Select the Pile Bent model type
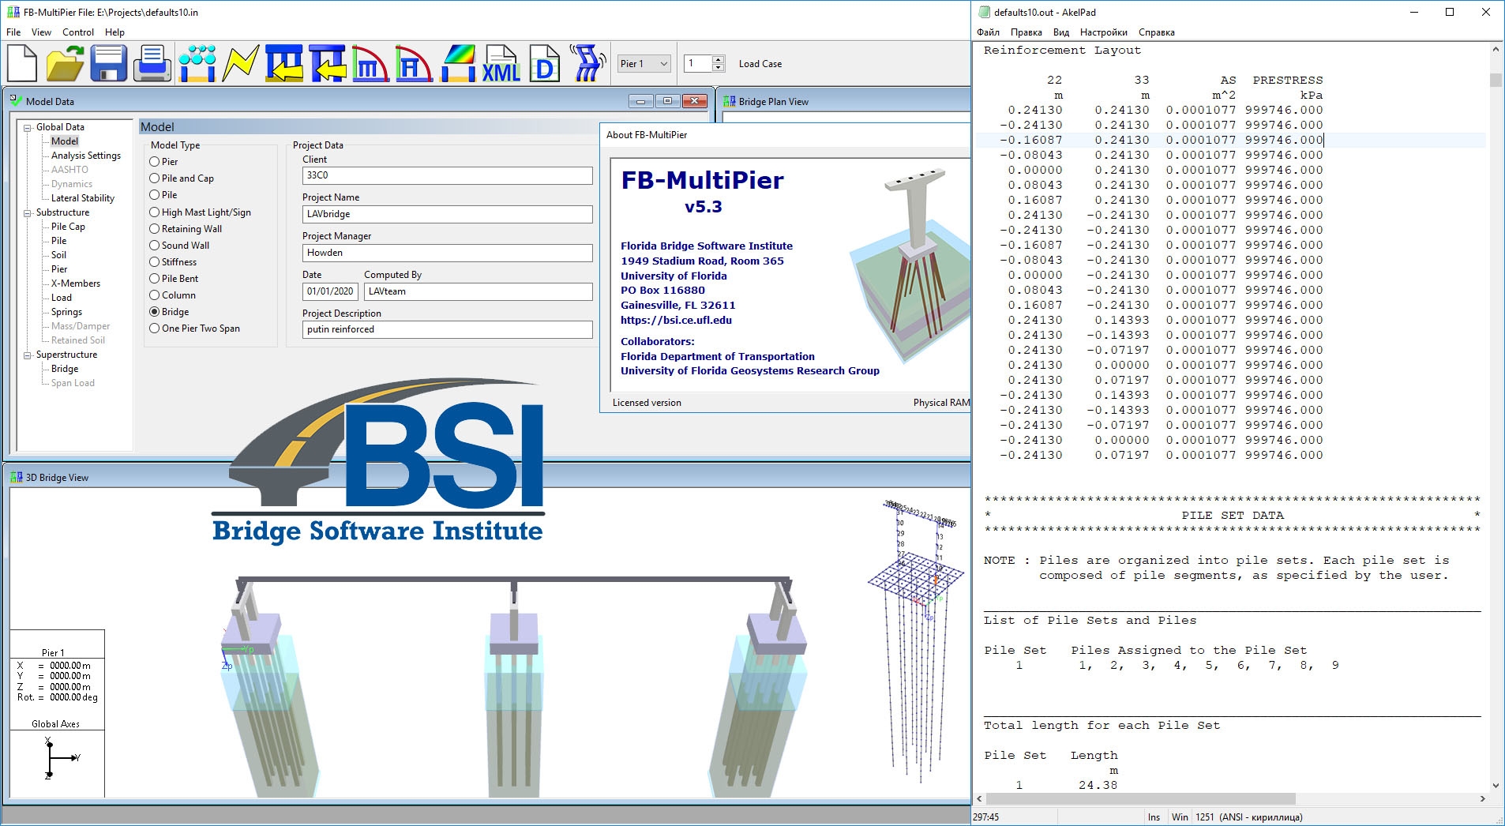 click(x=155, y=278)
